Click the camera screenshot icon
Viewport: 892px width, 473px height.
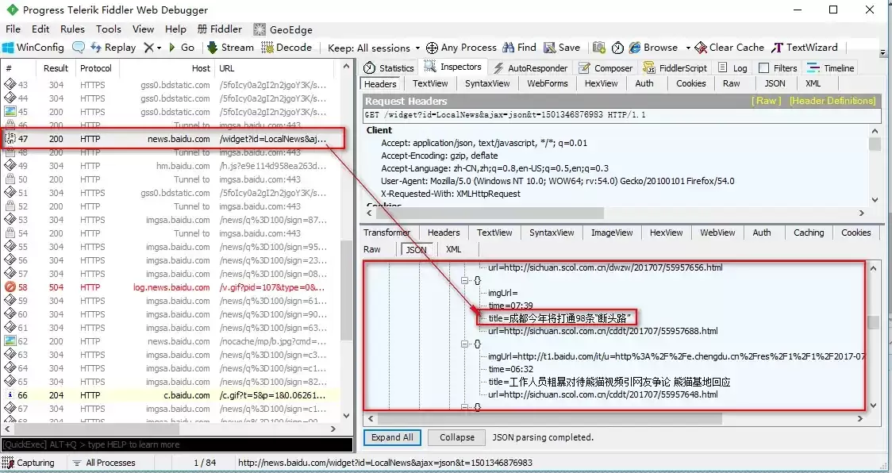coord(598,48)
